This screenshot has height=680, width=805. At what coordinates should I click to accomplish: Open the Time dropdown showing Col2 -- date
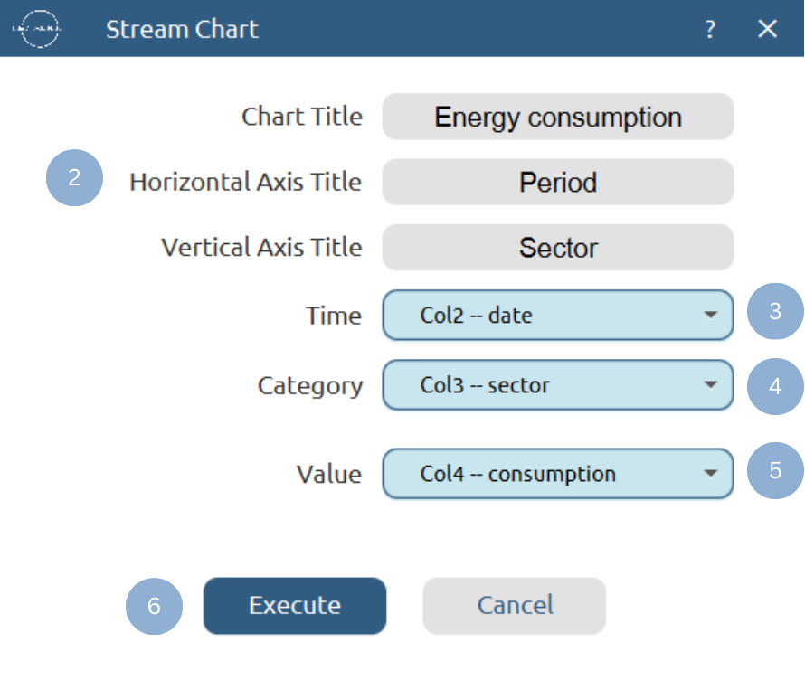[558, 316]
